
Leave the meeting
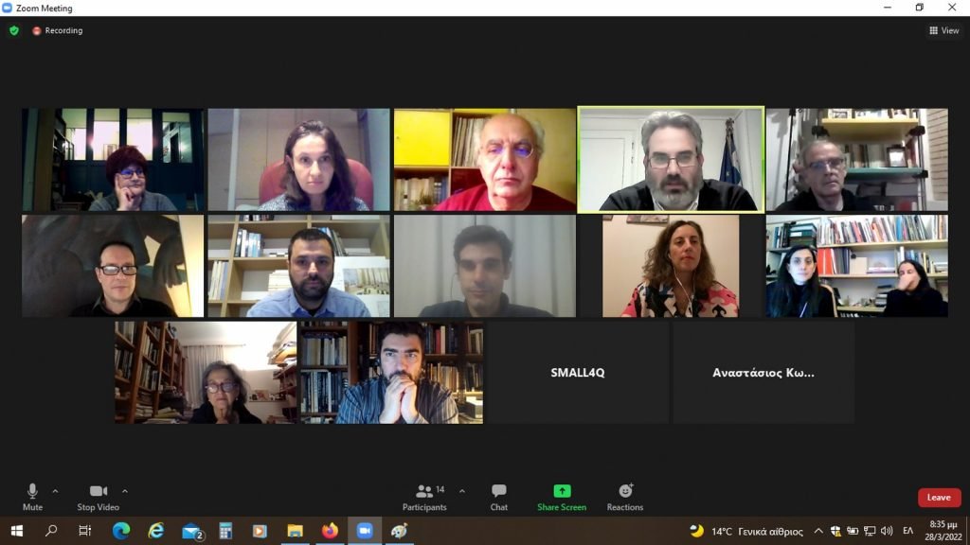tap(939, 498)
